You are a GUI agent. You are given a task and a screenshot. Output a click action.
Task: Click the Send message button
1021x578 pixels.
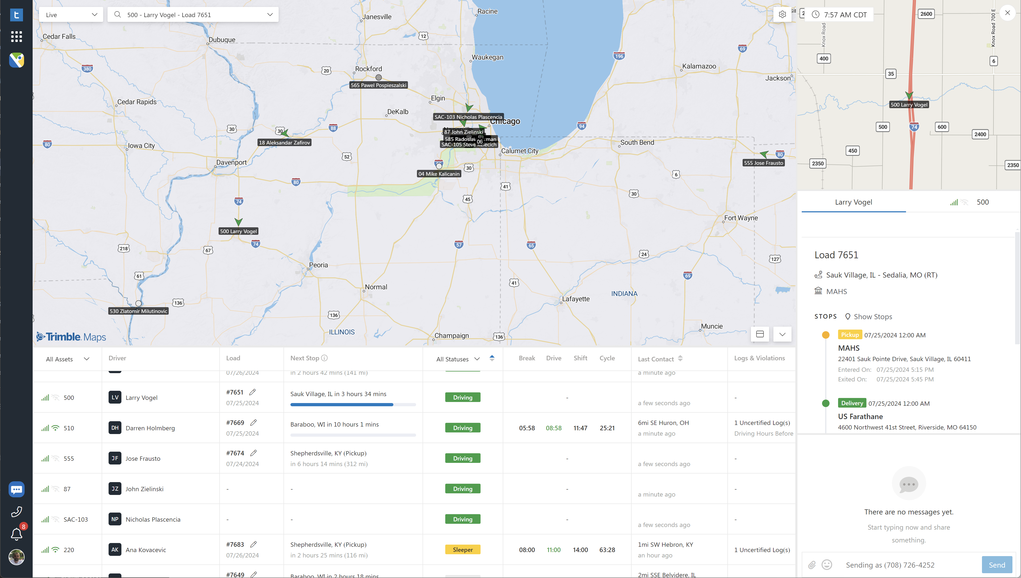pos(997,565)
